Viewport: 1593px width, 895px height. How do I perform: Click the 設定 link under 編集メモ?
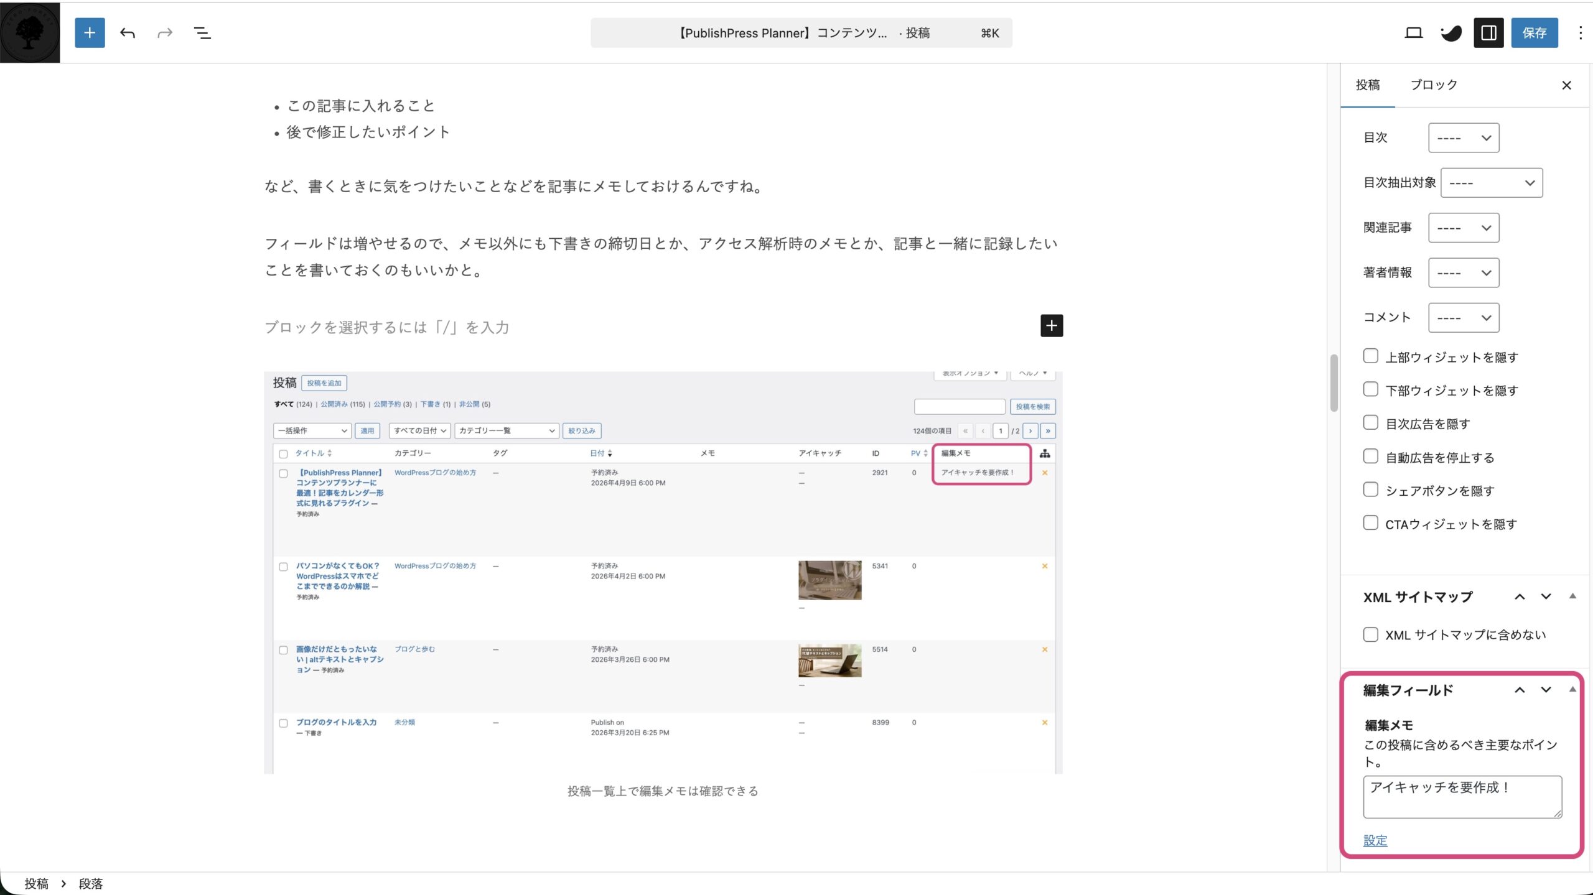[1375, 840]
